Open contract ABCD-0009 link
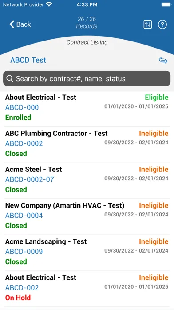 click(x=24, y=252)
